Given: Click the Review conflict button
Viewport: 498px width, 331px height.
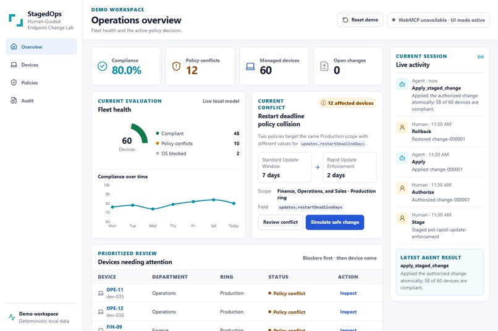Looking at the screenshot, I should pos(281,223).
